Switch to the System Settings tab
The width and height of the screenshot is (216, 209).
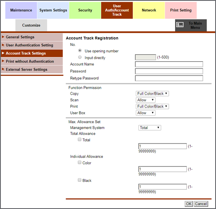click(53, 10)
